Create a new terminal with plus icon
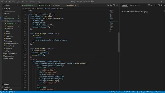The width and height of the screenshot is (165, 93). pyautogui.click(x=154, y=5)
